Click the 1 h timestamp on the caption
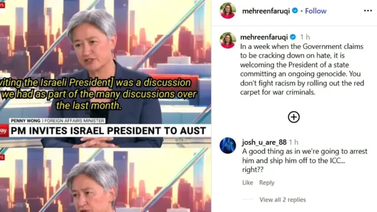Screen dimensions: 377x212 pos(305,37)
